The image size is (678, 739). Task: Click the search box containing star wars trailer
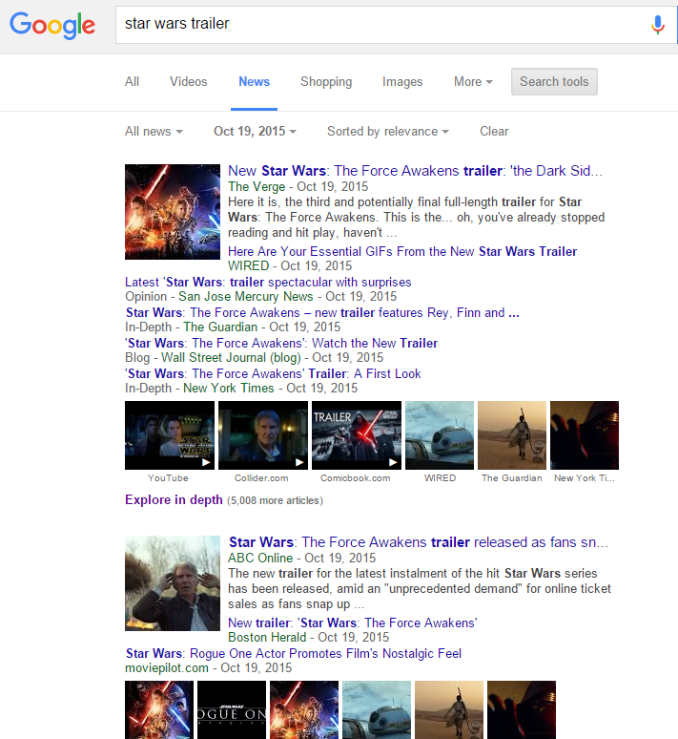[396, 25]
